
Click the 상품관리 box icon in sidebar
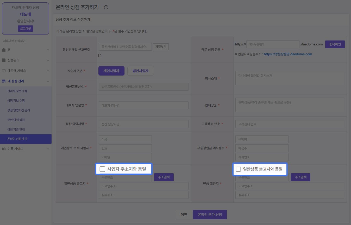pos(4,60)
